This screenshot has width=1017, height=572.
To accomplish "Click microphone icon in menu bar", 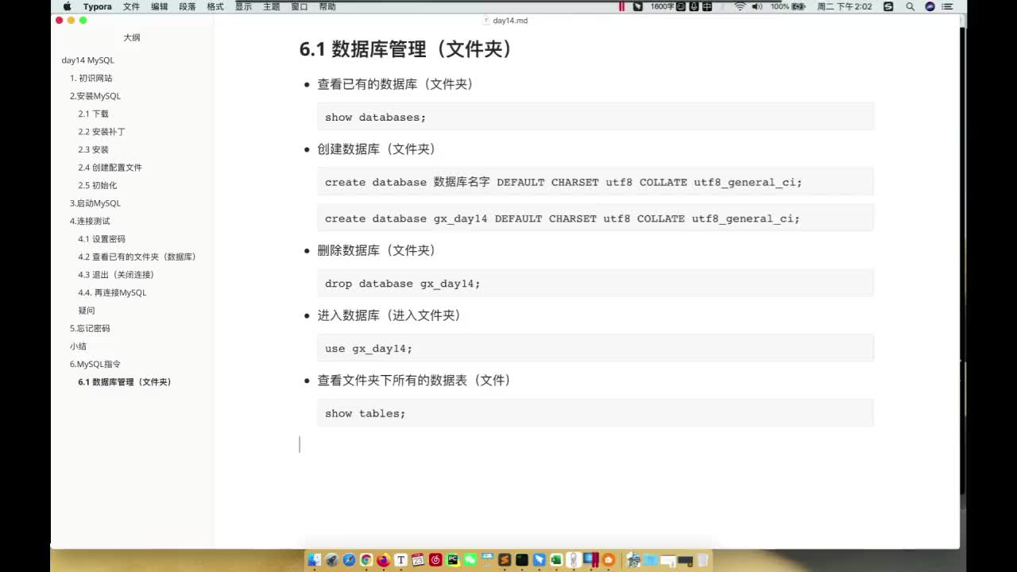I will pyautogui.click(x=694, y=6).
